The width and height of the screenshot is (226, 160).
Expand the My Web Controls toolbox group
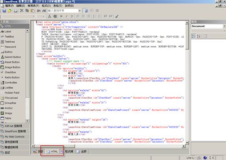[15, 136]
